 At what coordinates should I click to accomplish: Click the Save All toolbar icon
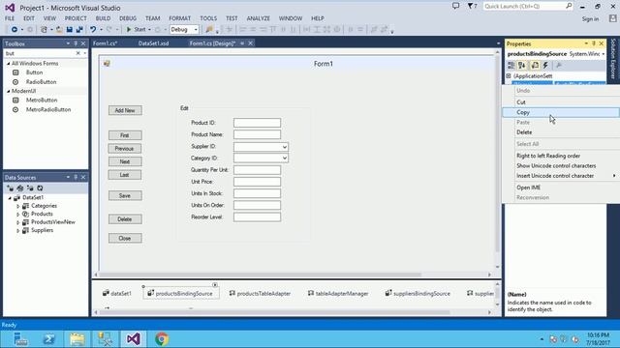[79, 30]
